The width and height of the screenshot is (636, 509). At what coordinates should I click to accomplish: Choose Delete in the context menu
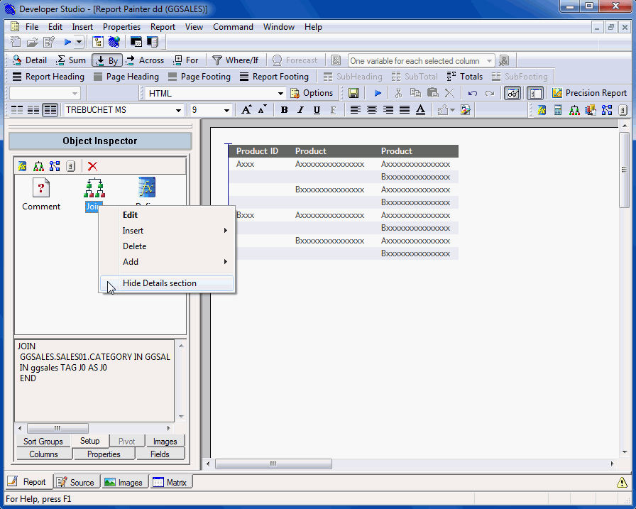pos(166,246)
